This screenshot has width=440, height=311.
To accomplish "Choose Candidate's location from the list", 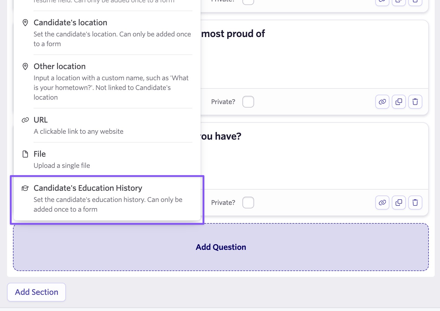I will (70, 23).
